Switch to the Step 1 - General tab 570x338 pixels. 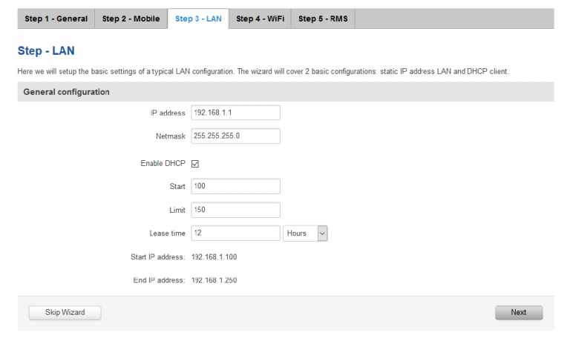tap(56, 19)
